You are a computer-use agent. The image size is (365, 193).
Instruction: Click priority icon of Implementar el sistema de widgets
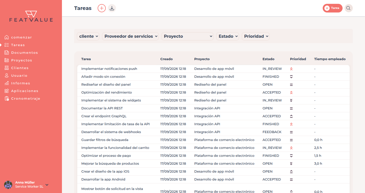tap(291, 100)
